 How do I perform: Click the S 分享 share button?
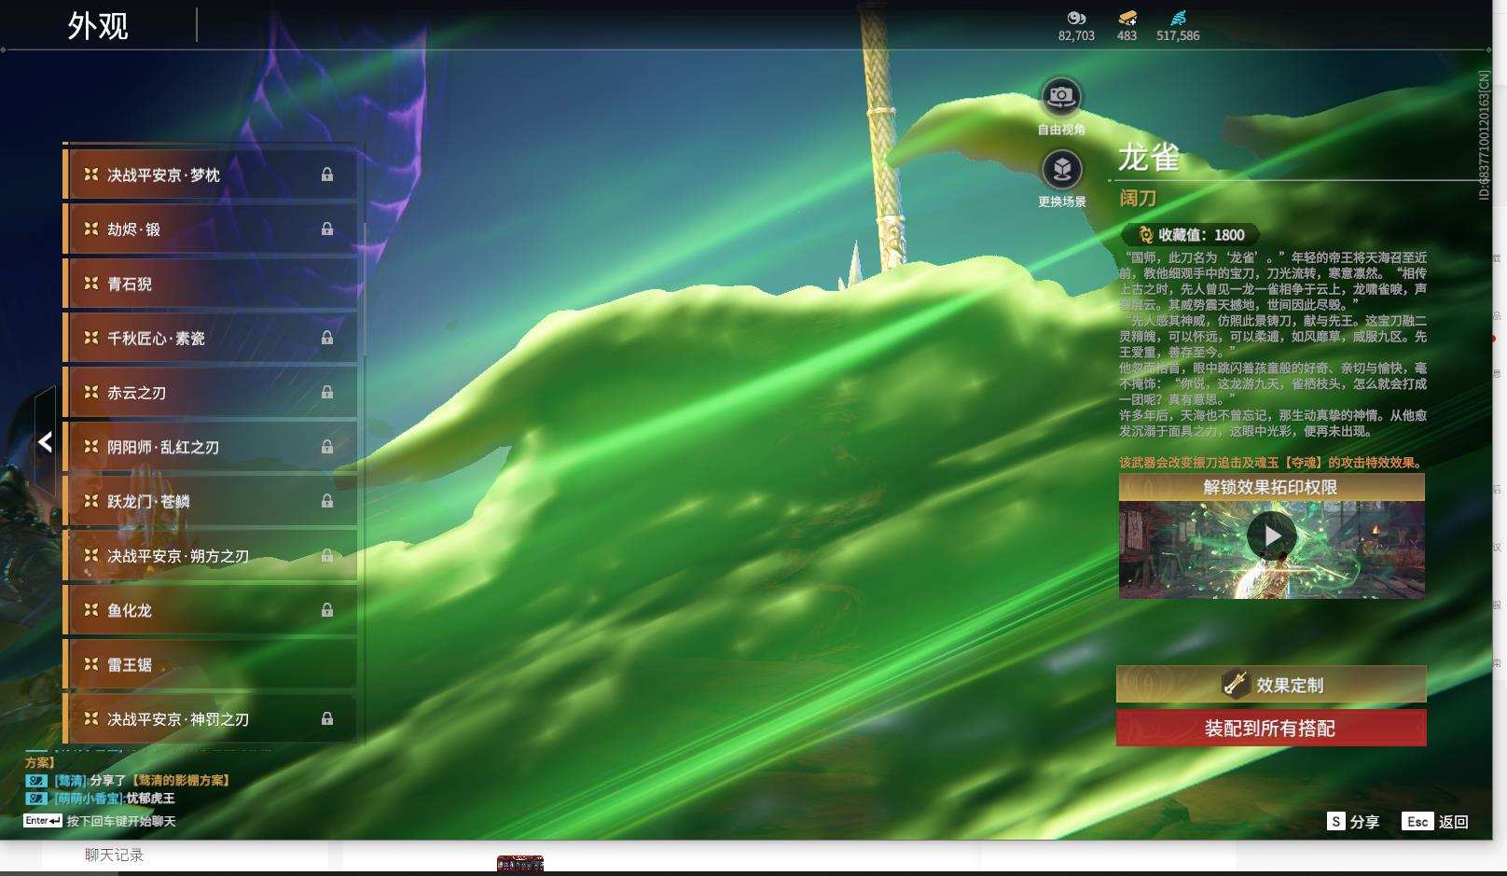coord(1353,821)
